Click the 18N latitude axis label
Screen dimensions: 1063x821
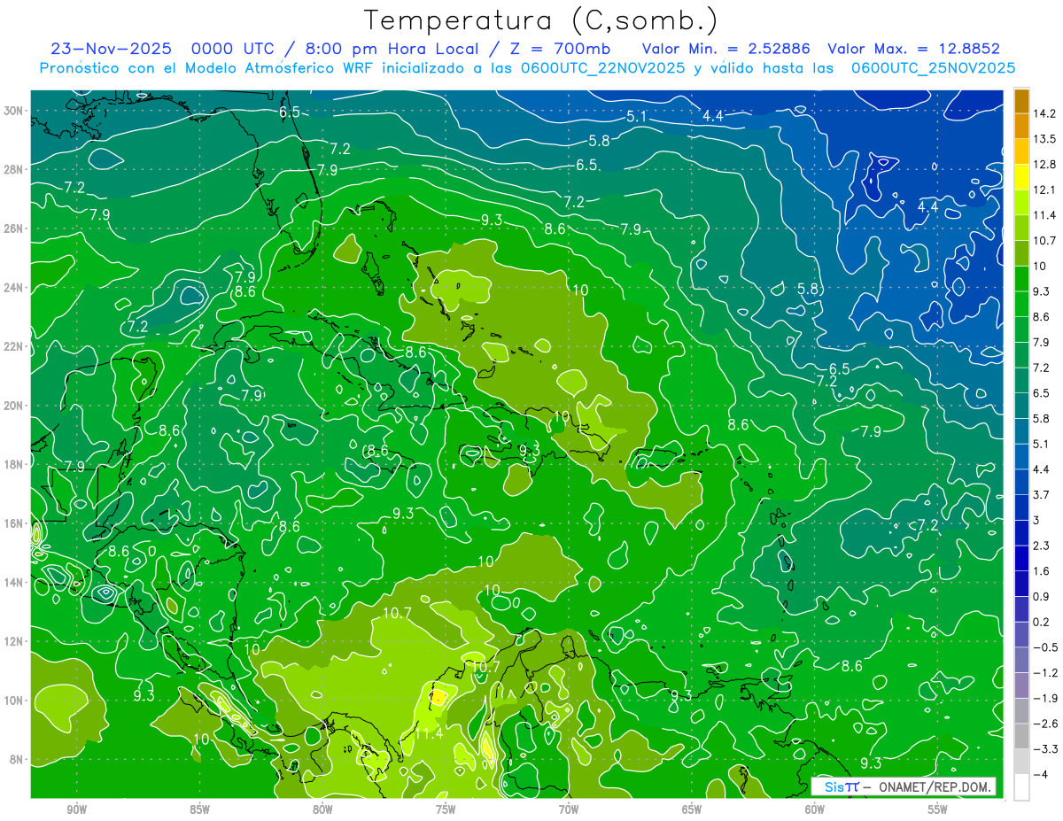click(13, 464)
